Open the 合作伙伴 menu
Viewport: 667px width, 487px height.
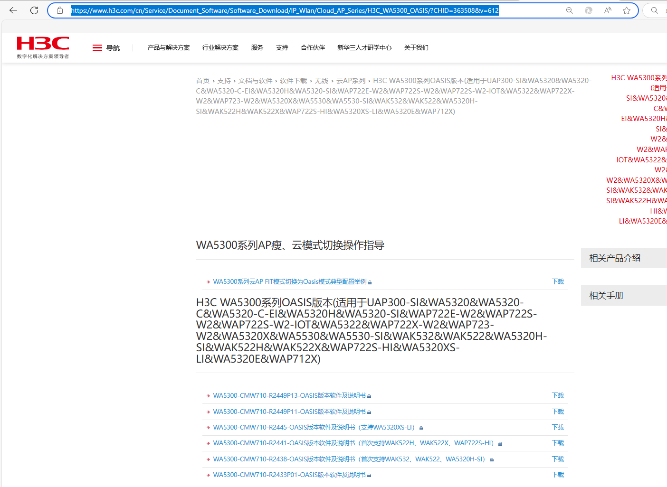(313, 47)
